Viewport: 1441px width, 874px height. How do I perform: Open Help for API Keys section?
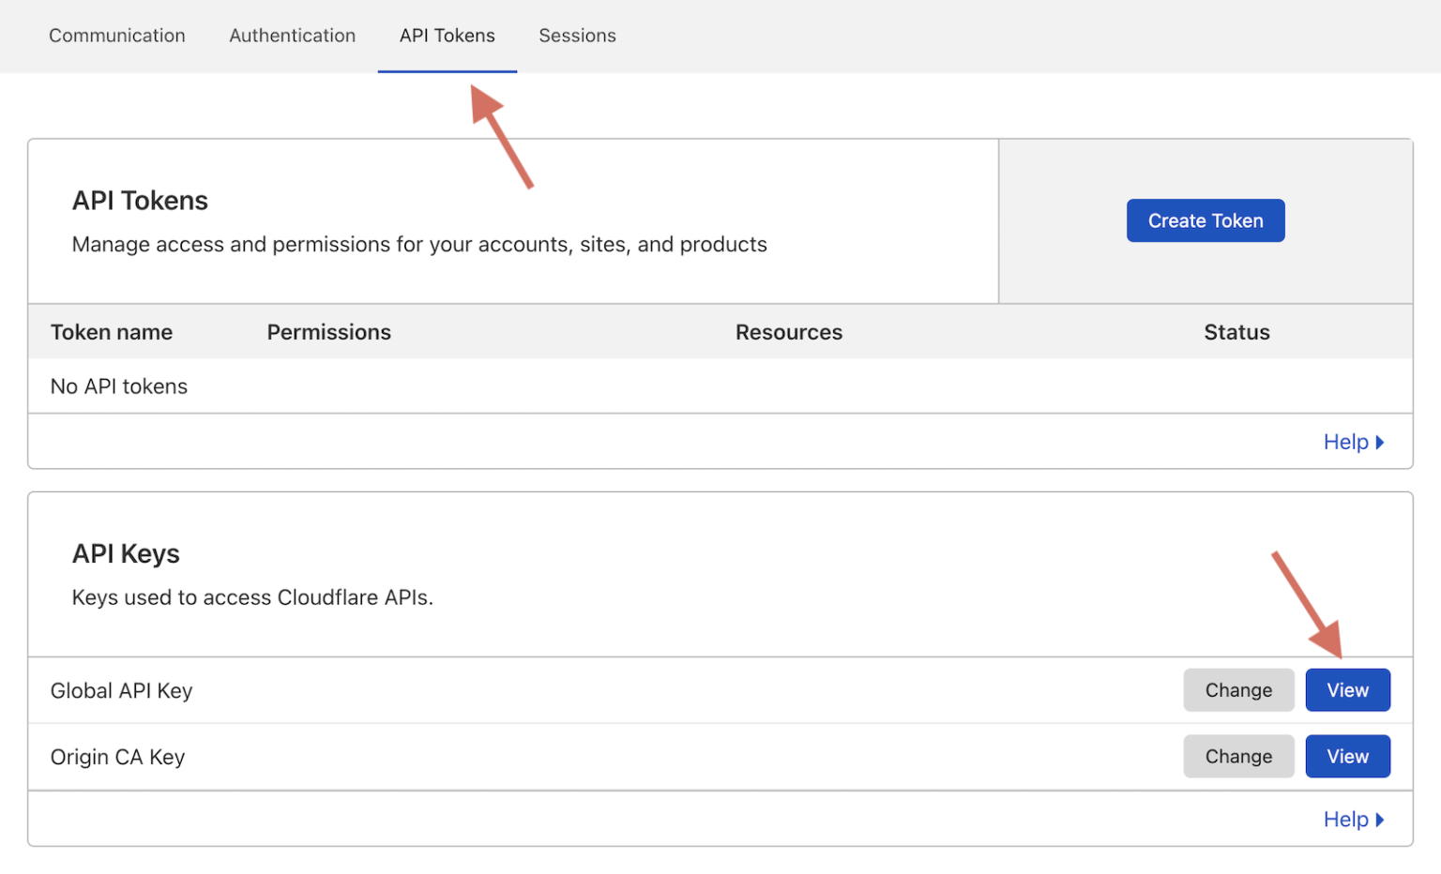1345,819
